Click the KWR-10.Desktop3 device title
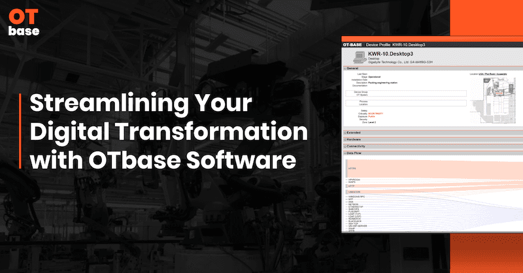 [390, 54]
